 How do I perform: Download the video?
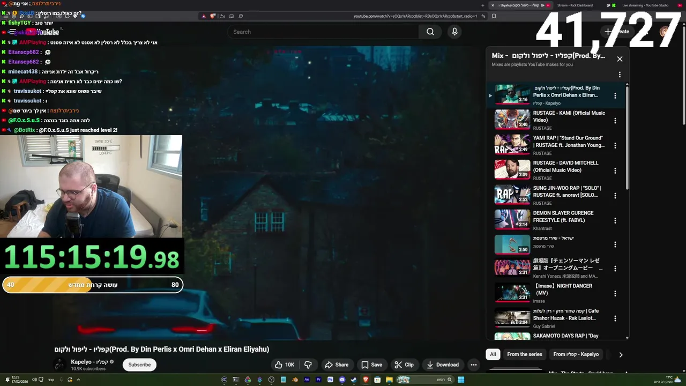[442, 365]
